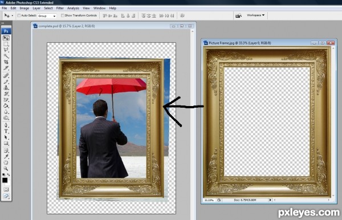Select the History Brush tool
The height and width of the screenshot is (220, 342).
tap(6, 93)
